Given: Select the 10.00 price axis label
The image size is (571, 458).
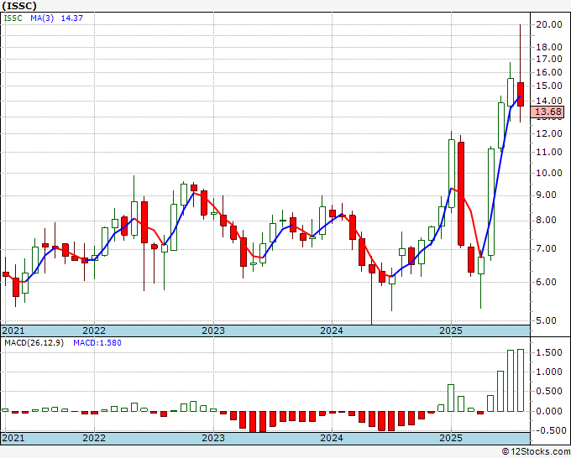Looking at the screenshot, I should (x=549, y=173).
